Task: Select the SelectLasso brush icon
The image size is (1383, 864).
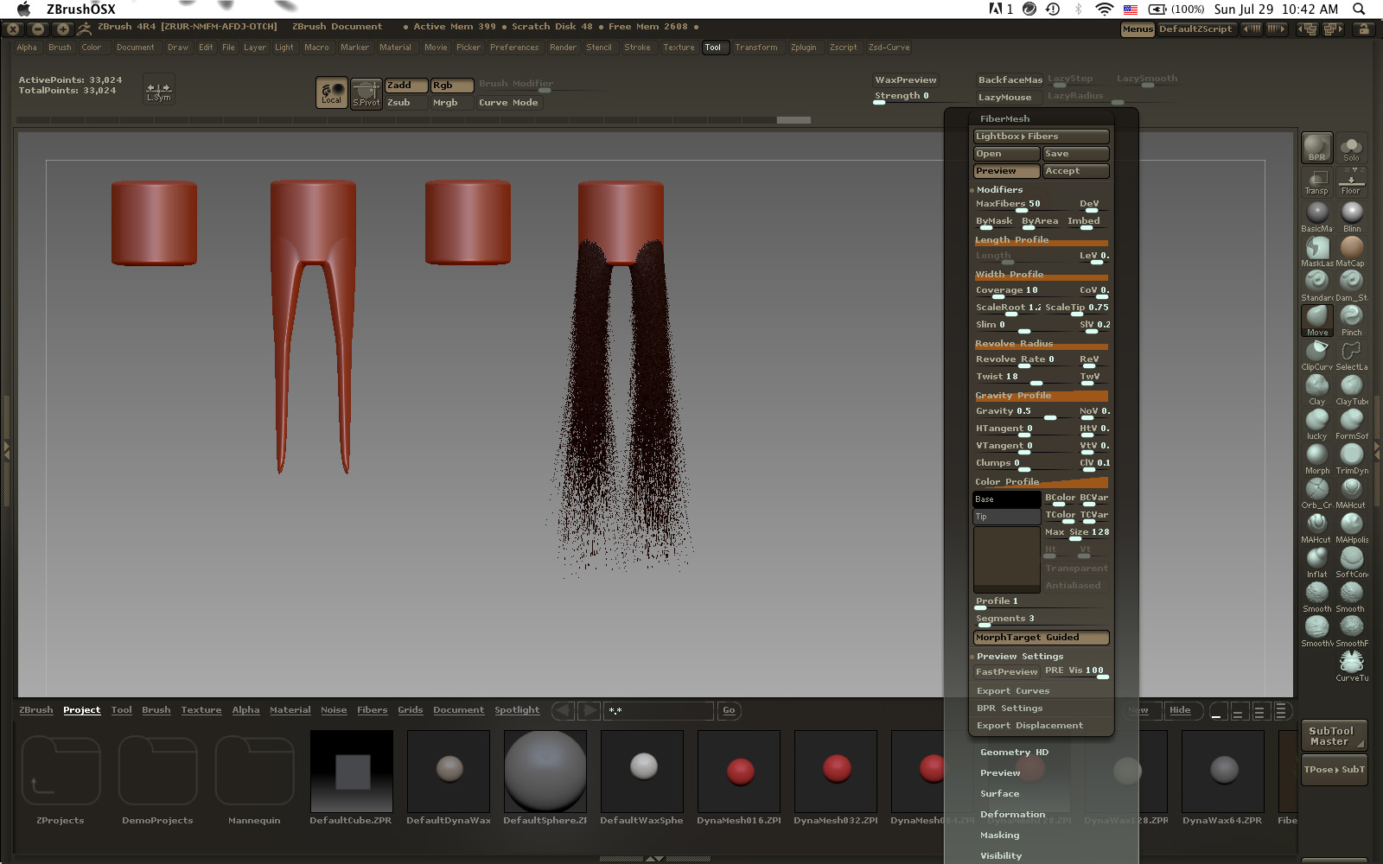Action: tap(1351, 355)
